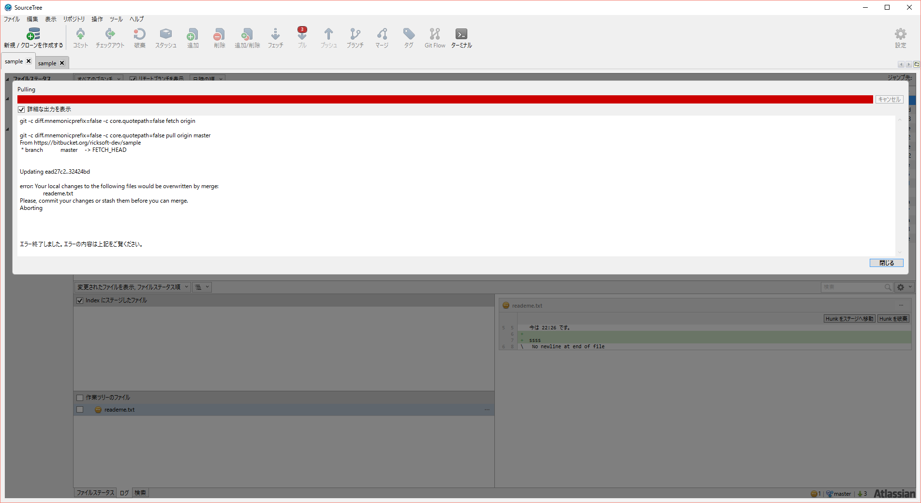This screenshot has height=503, width=921.
Task: Click Hunk を破棄 button
Action: pos(893,319)
